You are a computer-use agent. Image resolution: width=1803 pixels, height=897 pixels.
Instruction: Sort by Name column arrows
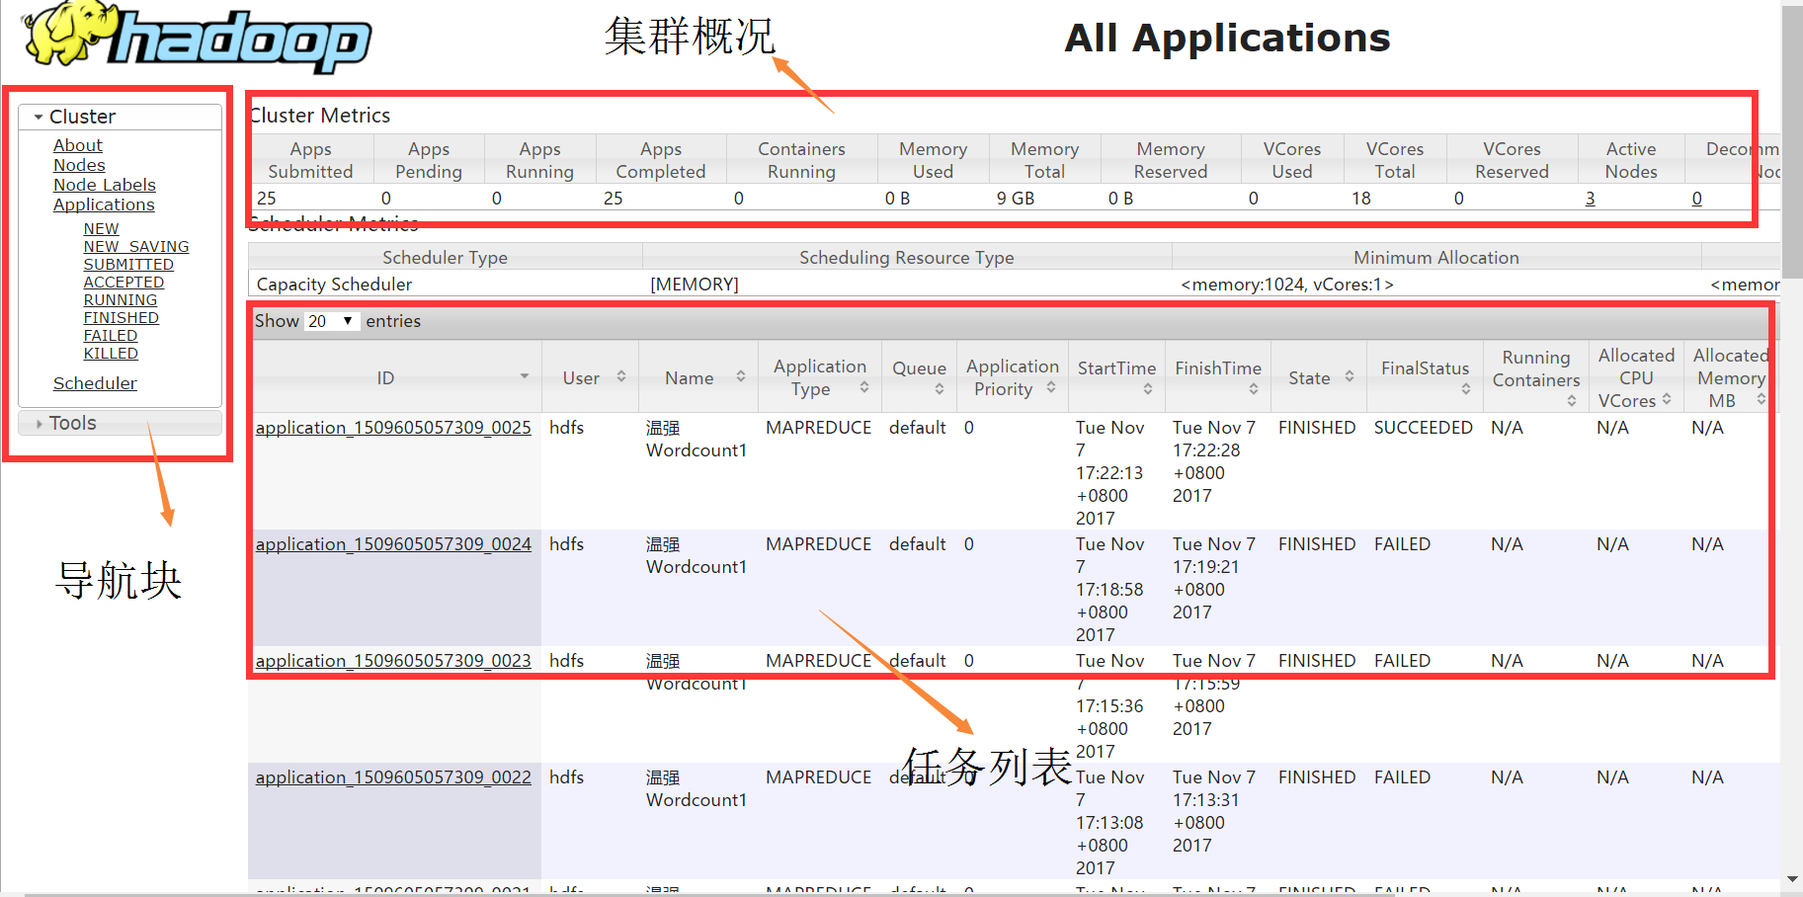coord(741,376)
